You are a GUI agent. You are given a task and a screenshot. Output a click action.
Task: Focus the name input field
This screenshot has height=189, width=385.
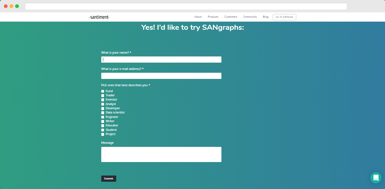[161, 60]
